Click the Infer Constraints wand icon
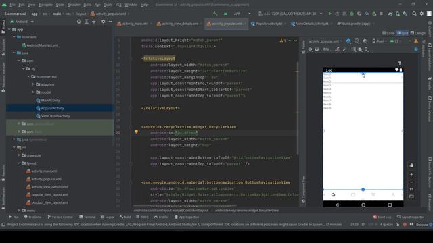 click(344, 49)
